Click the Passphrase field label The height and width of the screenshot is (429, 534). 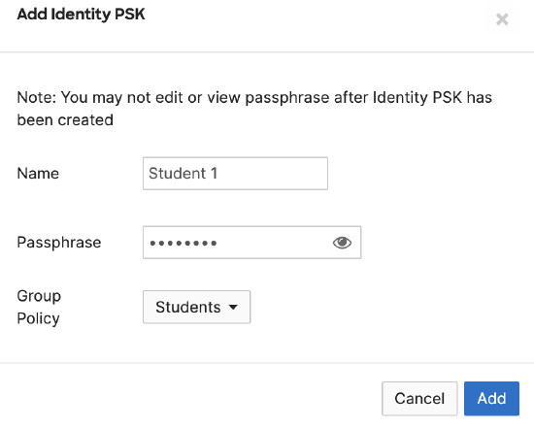point(59,243)
